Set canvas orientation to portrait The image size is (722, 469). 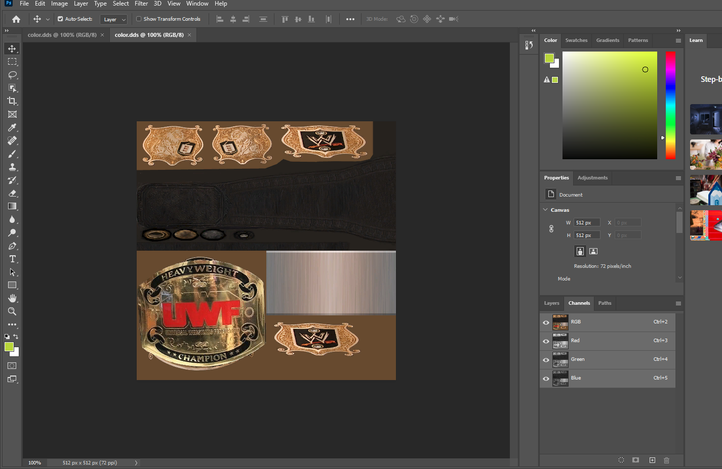click(580, 251)
